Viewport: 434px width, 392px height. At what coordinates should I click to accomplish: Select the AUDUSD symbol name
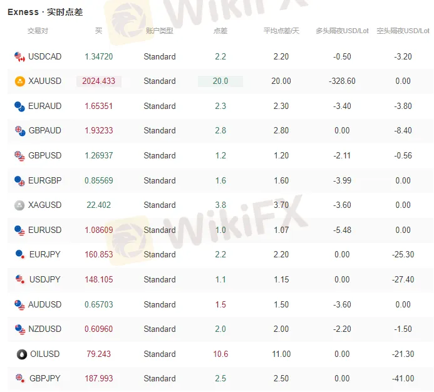(x=45, y=304)
